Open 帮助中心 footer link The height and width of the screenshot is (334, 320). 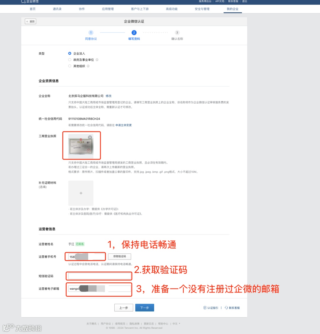point(163,324)
